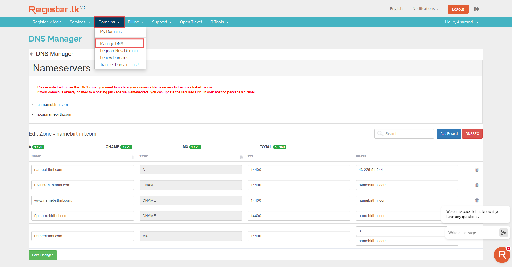Viewport: 512px width, 267px height.
Task: Send a chat message using the arrow icon
Action: click(x=503, y=232)
